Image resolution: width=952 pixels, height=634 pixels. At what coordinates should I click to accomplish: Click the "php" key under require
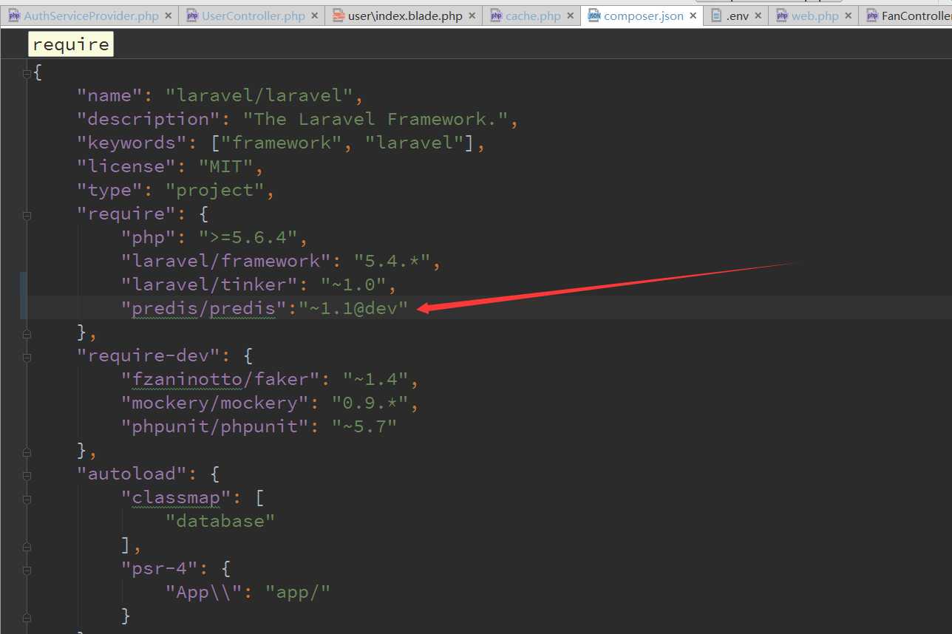pyautogui.click(x=149, y=237)
